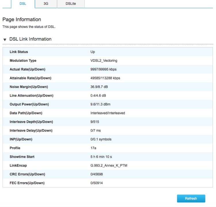Select the CRC Errors(Up/Down) label

27,174
